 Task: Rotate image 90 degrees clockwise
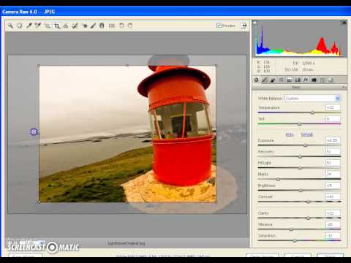[x=130, y=26]
